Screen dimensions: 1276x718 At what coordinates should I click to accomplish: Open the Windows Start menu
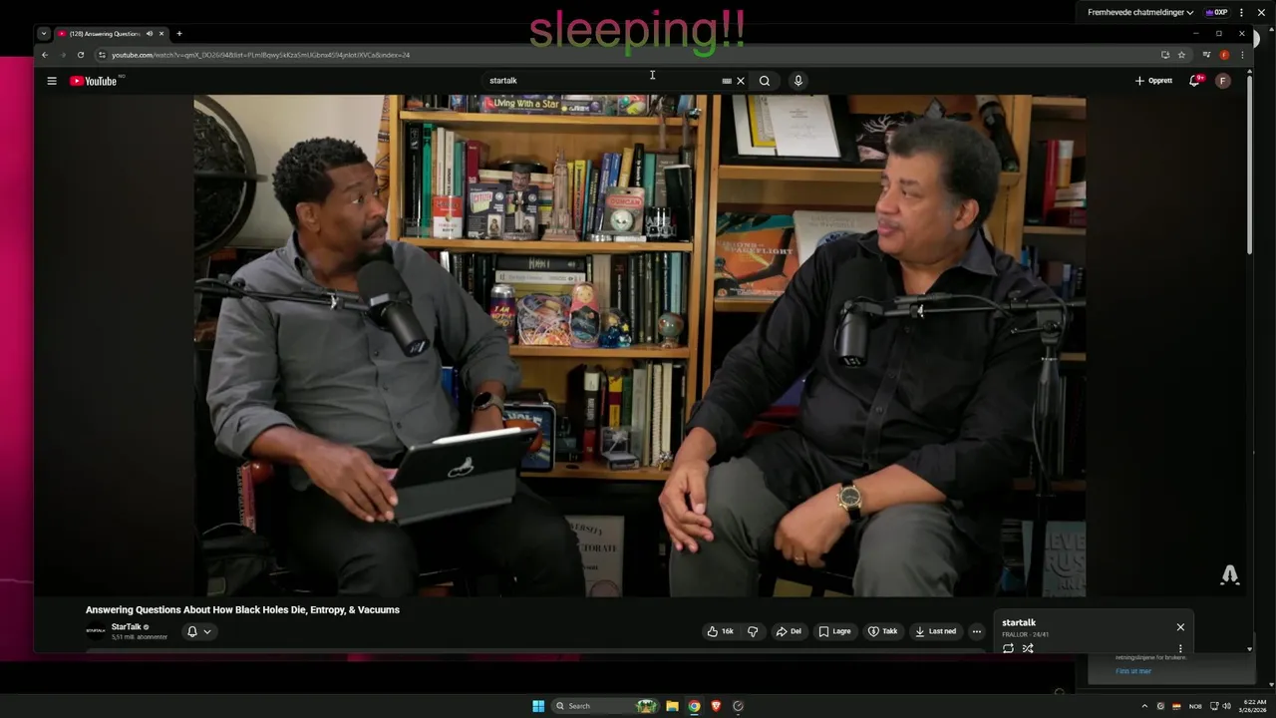coord(538,706)
